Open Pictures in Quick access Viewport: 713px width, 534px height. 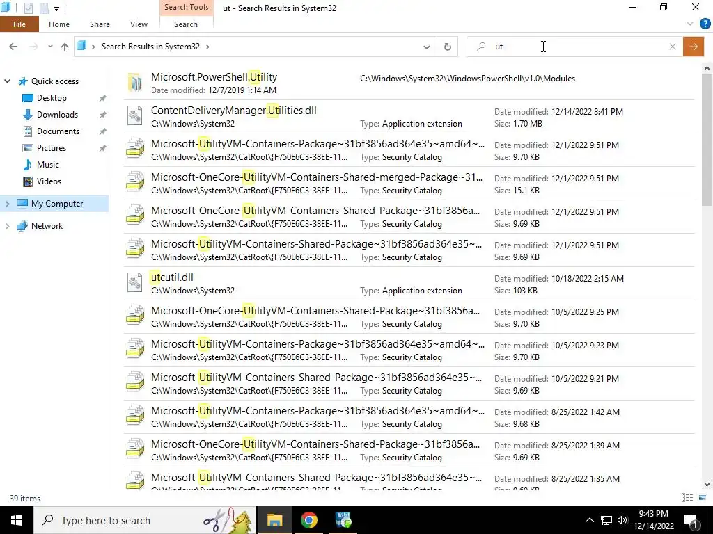pyautogui.click(x=51, y=148)
